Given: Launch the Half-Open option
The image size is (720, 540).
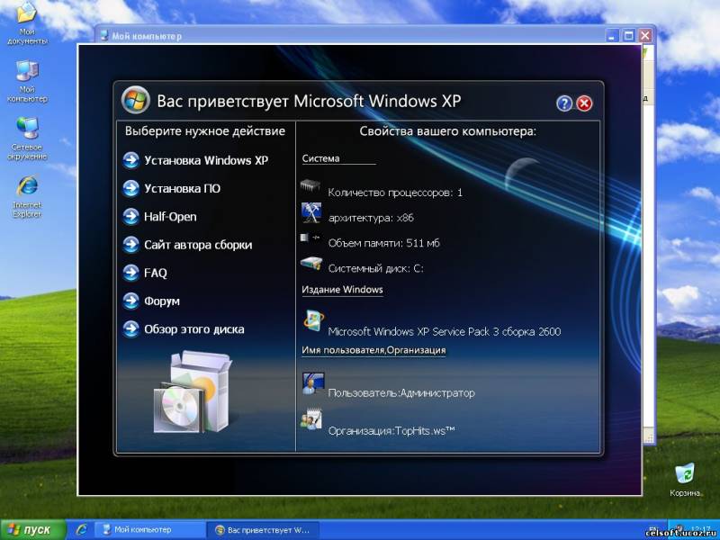Looking at the screenshot, I should [170, 217].
